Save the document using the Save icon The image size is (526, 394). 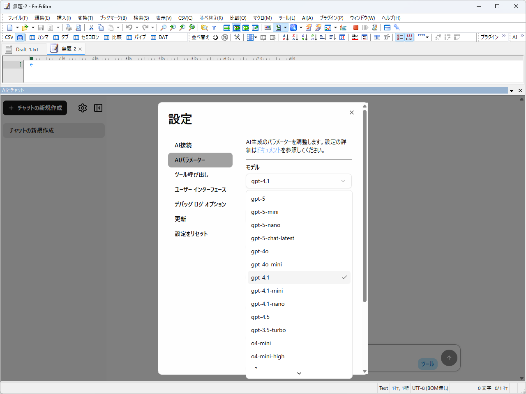[x=40, y=27]
